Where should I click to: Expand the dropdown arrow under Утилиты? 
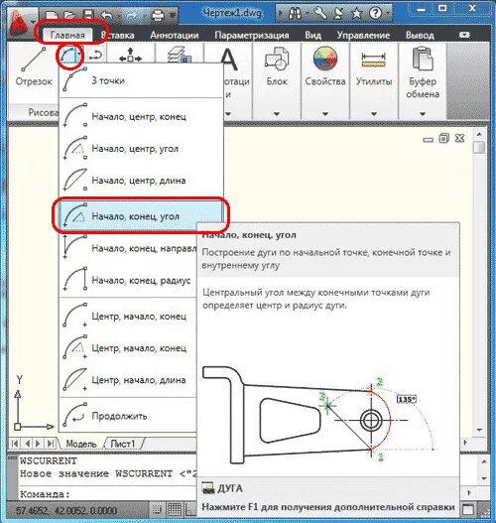374,114
